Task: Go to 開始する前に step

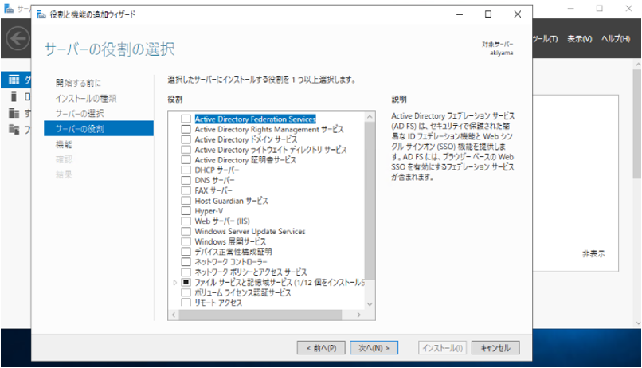Action: click(x=78, y=83)
